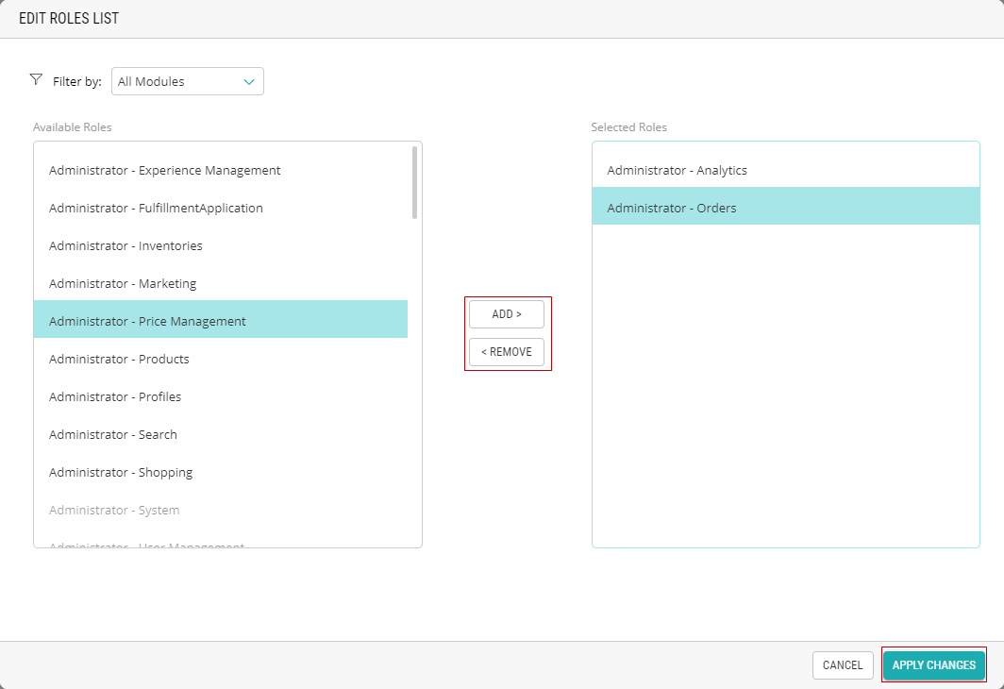Pick the Administrator - Marketing role
The image size is (1004, 689).
[x=123, y=284]
